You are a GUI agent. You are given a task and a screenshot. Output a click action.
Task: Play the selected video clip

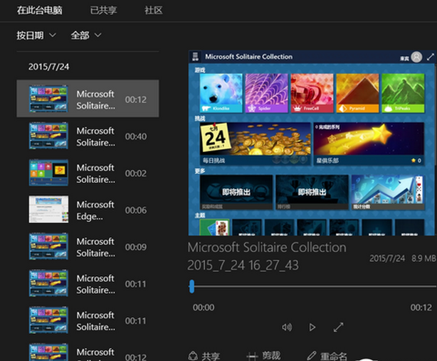tap(312, 327)
